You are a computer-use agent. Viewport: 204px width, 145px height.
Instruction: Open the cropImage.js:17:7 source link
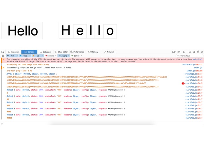point(193,74)
